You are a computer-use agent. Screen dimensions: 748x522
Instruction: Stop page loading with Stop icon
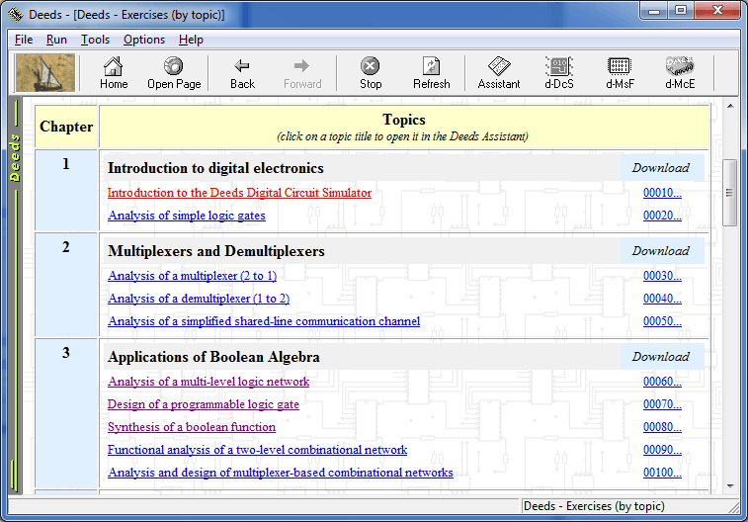coord(371,73)
